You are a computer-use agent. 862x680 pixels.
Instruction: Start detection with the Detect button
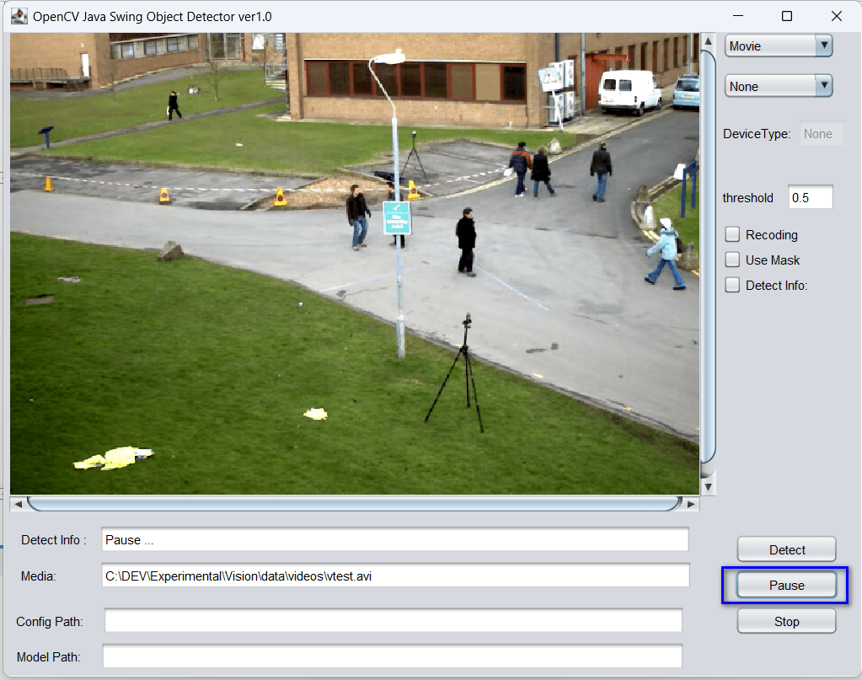786,549
